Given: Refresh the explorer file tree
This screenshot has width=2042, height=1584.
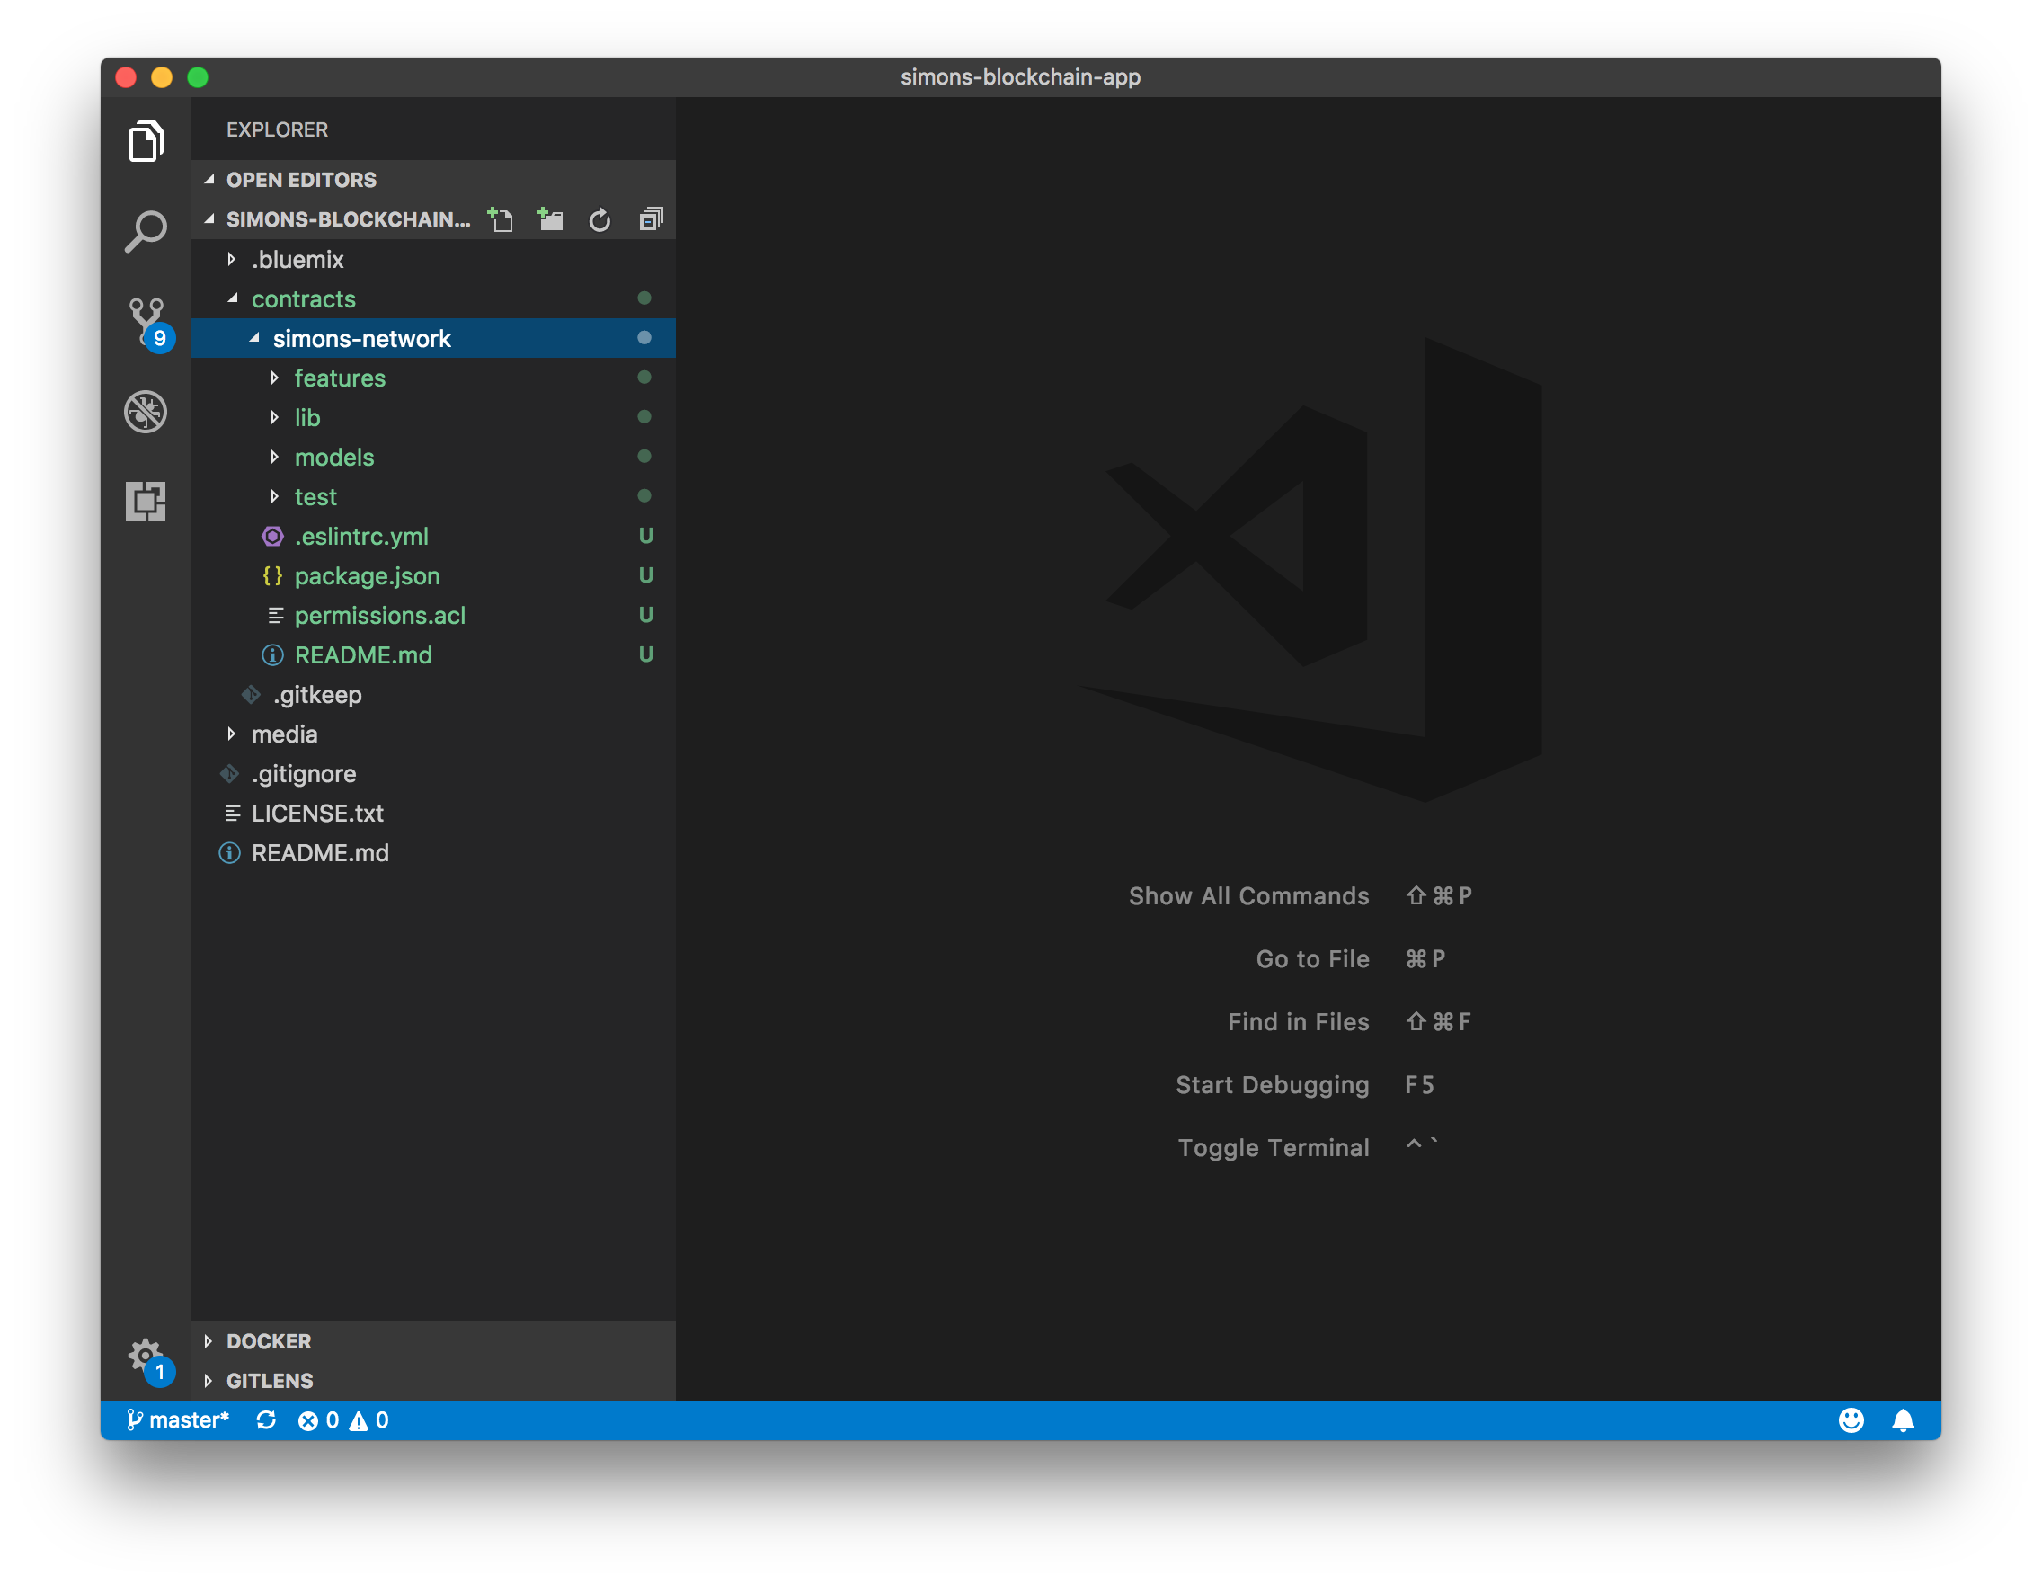Looking at the screenshot, I should coord(599,219).
